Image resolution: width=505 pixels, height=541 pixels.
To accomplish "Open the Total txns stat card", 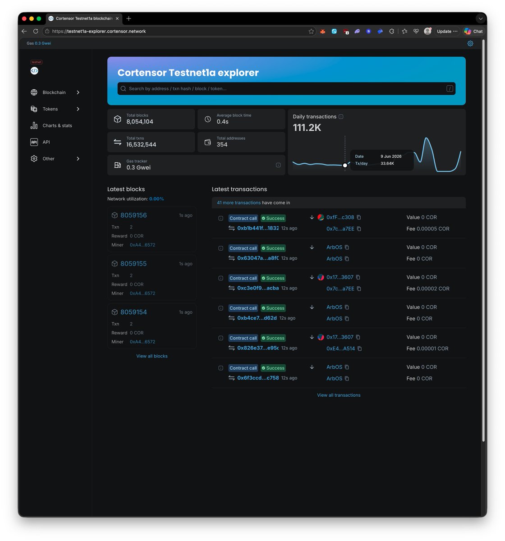I will [151, 142].
